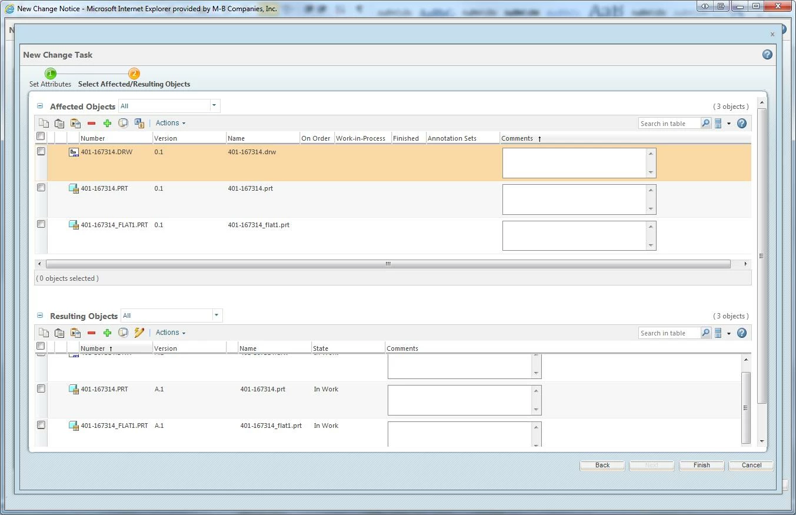This screenshot has height=515, width=796.
Task: Click search magnifier in Resulting Objects table
Action: coord(706,333)
